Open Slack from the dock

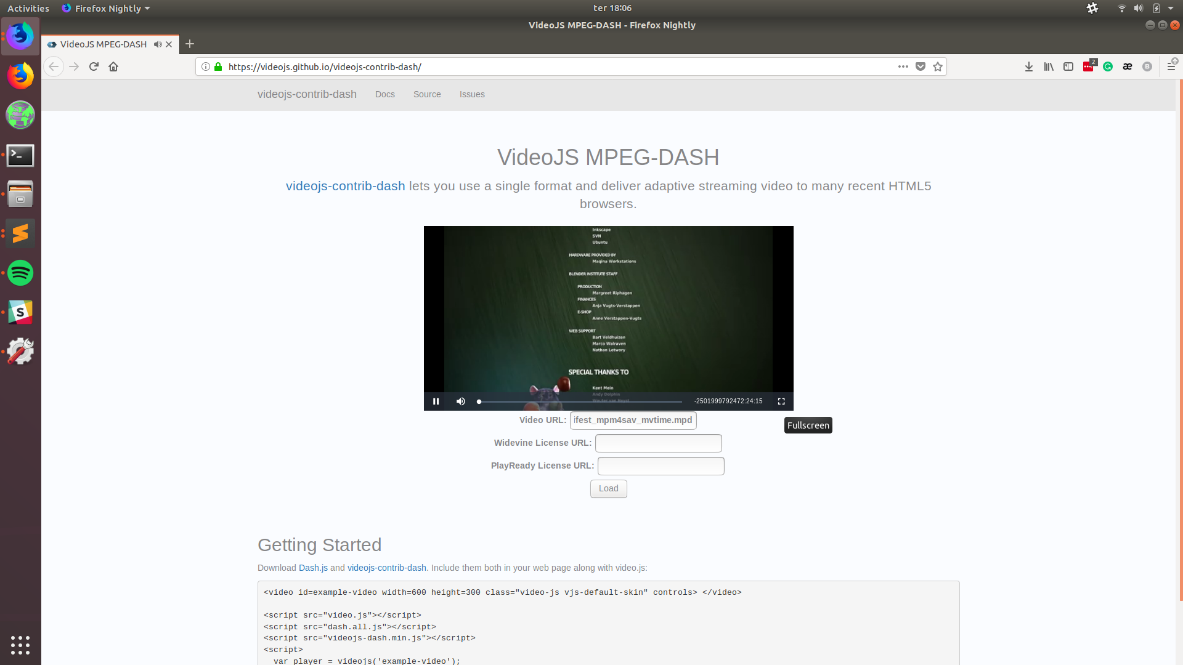coord(20,312)
